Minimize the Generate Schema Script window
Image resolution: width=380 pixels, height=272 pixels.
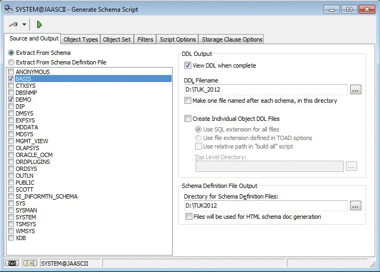(x=332, y=10)
